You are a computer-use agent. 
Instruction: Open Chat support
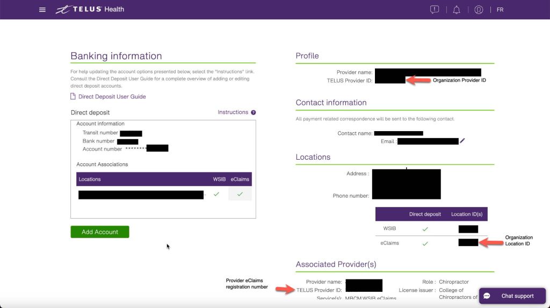(512, 296)
